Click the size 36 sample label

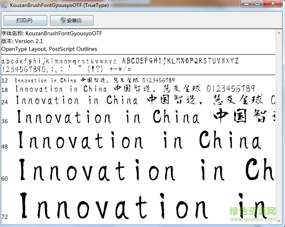coord(5,121)
